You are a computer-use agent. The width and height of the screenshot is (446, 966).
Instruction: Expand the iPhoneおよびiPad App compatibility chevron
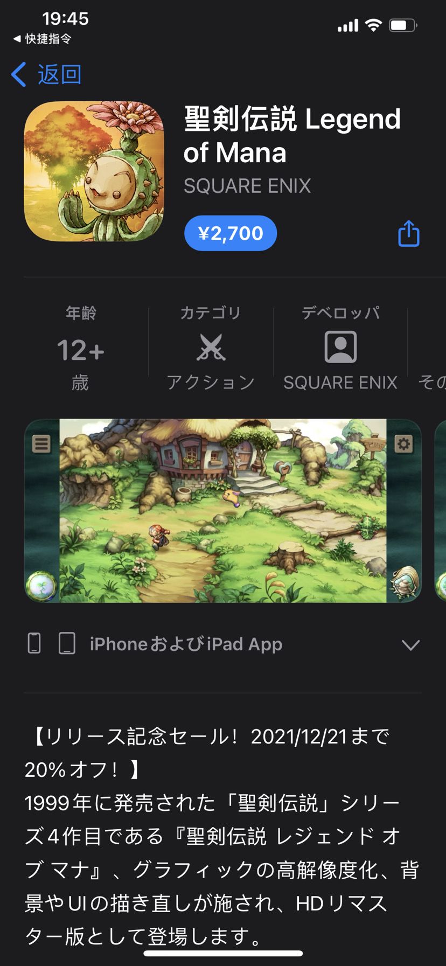point(410,645)
